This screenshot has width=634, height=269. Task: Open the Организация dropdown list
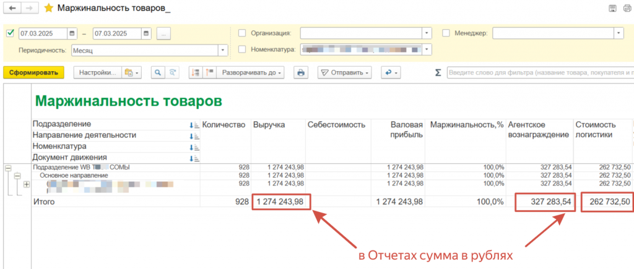pyautogui.click(x=427, y=33)
